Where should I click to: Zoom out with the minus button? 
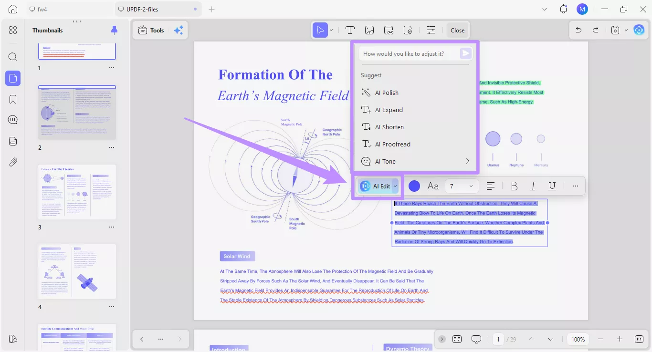coord(600,339)
